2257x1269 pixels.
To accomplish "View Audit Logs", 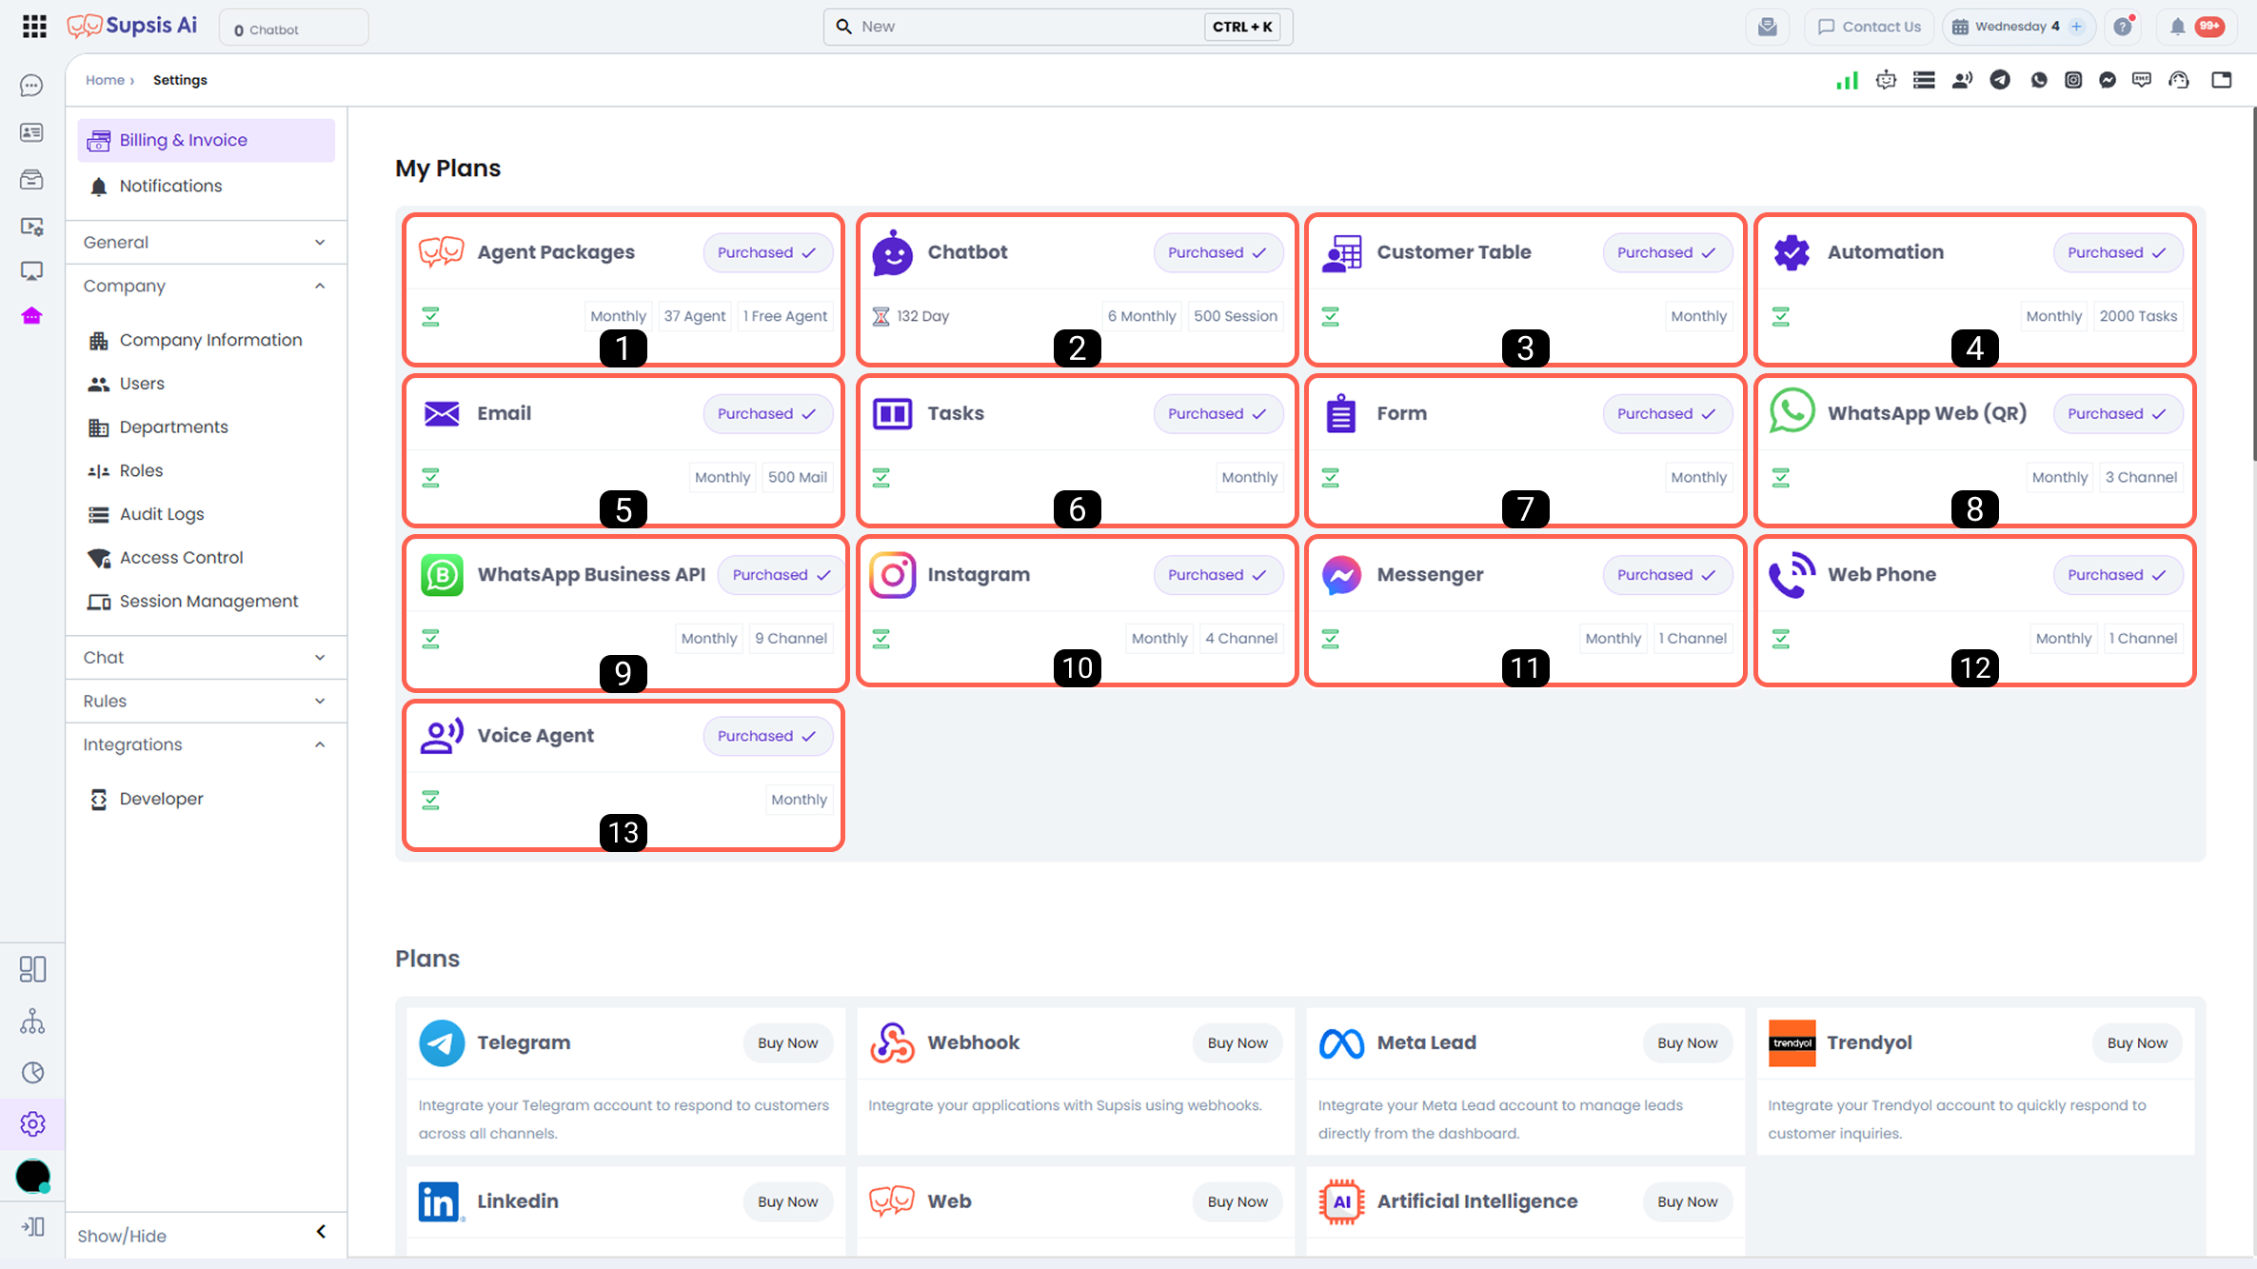I will pyautogui.click(x=206, y=515).
